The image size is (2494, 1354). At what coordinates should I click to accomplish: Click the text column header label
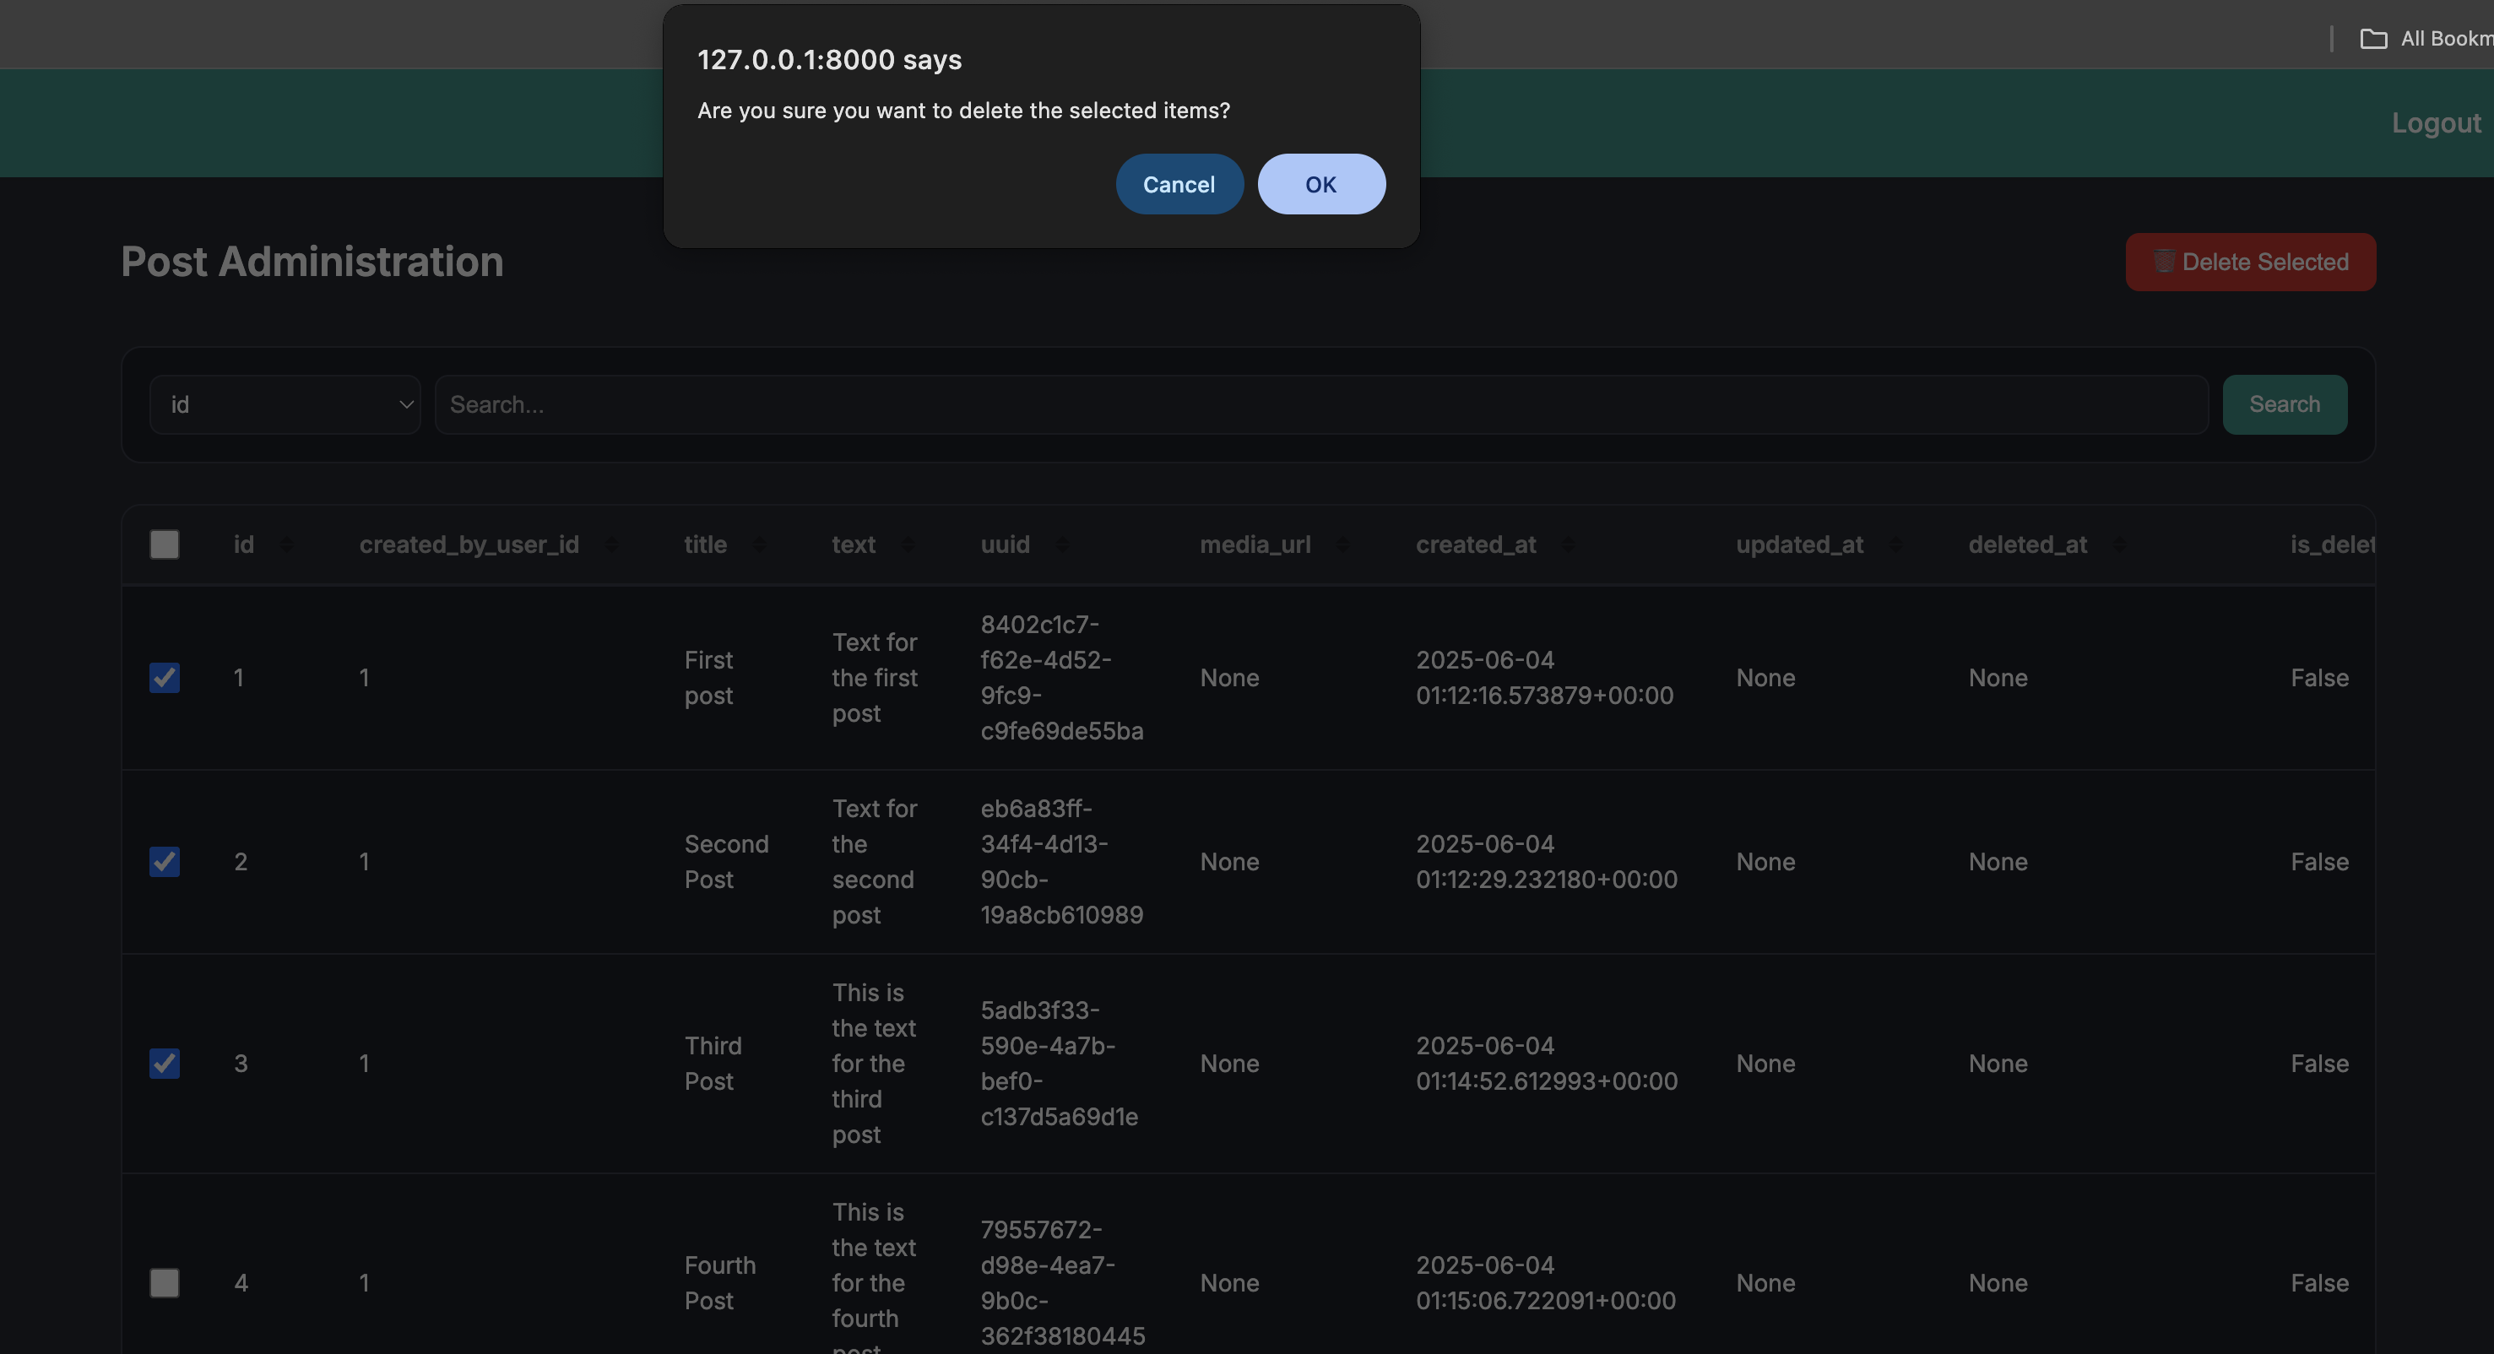point(854,544)
